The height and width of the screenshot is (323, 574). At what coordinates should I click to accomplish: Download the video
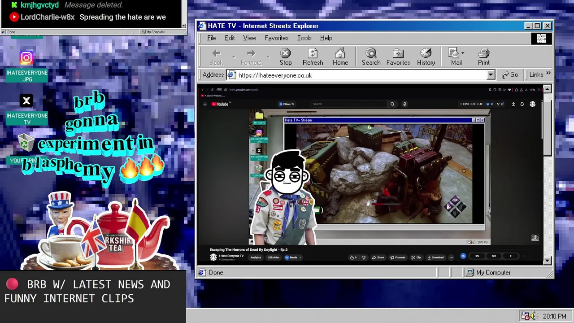click(x=435, y=258)
